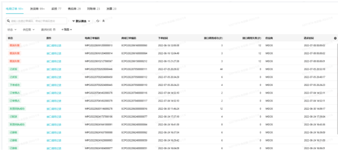Open 接口调用记录 for order MPO202206161200000013
Screen dimensions: 338x156
tap(54, 45)
